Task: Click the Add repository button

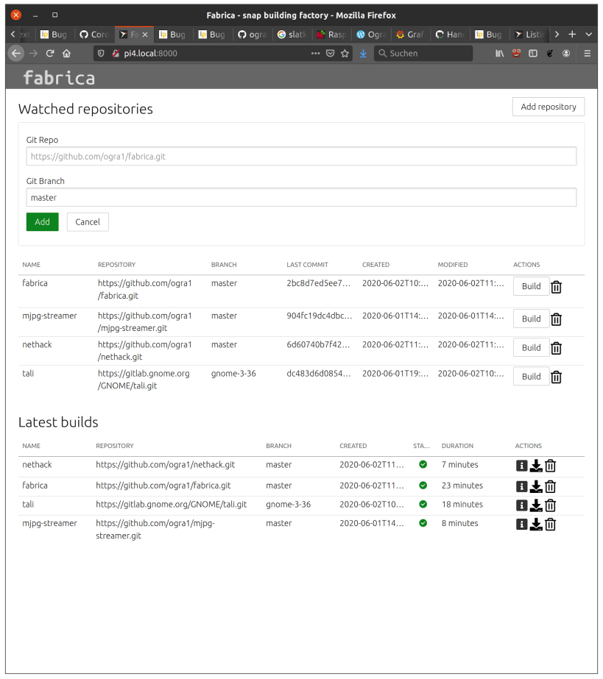Action: click(549, 107)
